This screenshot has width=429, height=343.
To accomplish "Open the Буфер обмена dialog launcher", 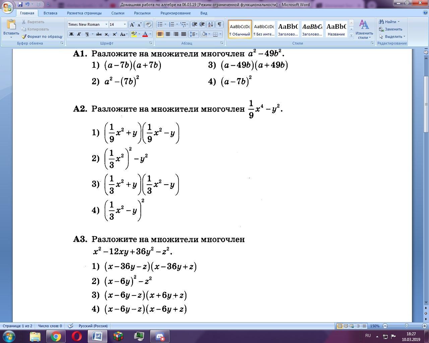I will click(62, 43).
